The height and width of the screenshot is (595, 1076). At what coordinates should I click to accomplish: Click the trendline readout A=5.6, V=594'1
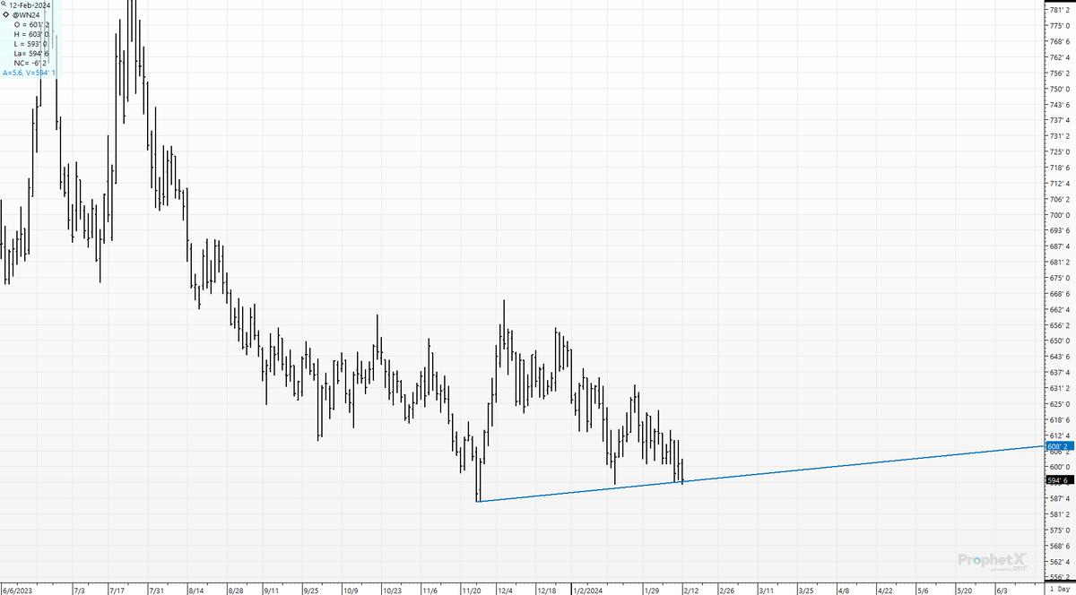30,73
